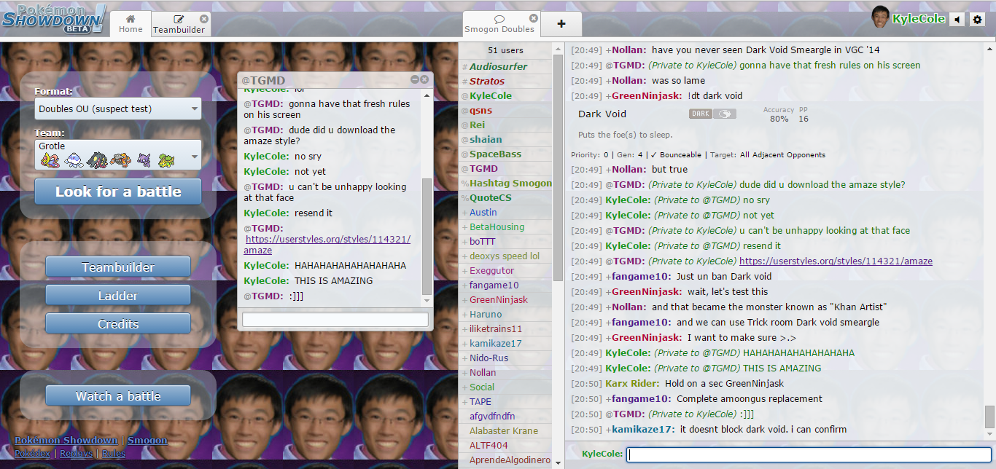Switch to the Home tab
This screenshot has height=469, width=996.
(131, 23)
